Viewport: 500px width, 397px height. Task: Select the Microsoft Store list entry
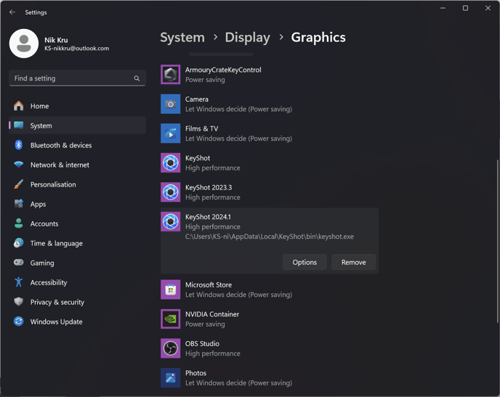click(270, 290)
